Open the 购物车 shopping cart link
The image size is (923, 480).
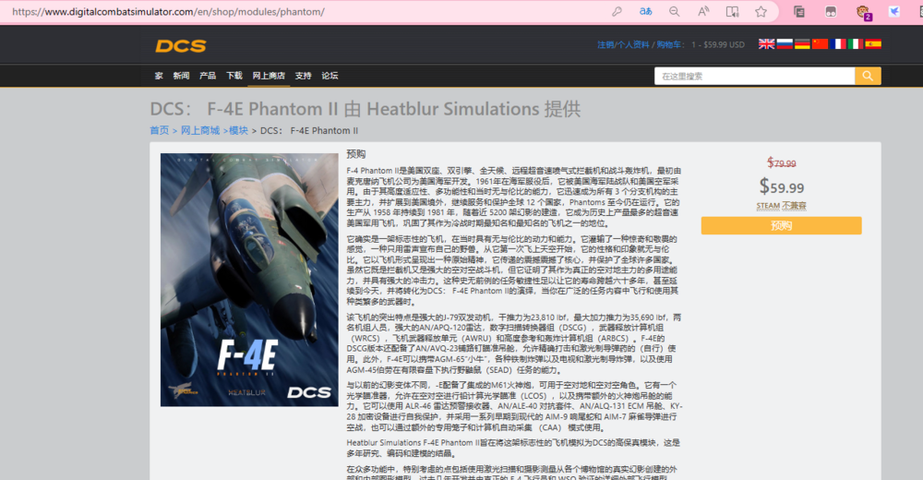point(668,44)
